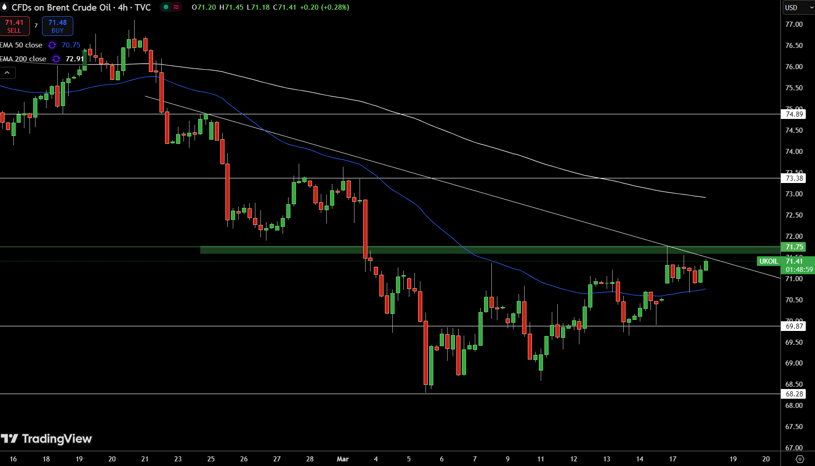Select the EMA 200 close indicator label
The height and width of the screenshot is (466, 815).
(x=23, y=59)
